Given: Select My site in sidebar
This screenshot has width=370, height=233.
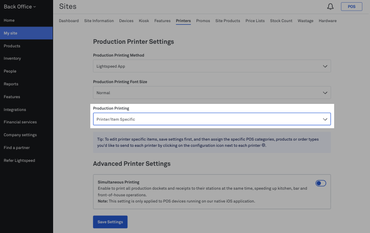Looking at the screenshot, I should [x=26, y=33].
